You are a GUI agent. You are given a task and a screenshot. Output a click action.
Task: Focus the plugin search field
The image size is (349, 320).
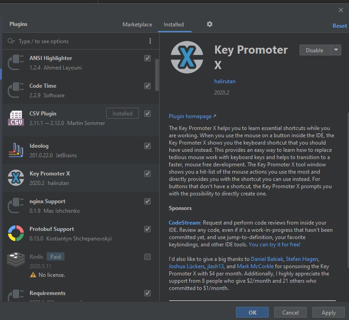80,41
